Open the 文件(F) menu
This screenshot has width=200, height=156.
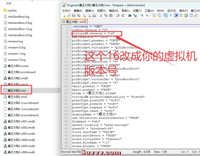click(66, 11)
